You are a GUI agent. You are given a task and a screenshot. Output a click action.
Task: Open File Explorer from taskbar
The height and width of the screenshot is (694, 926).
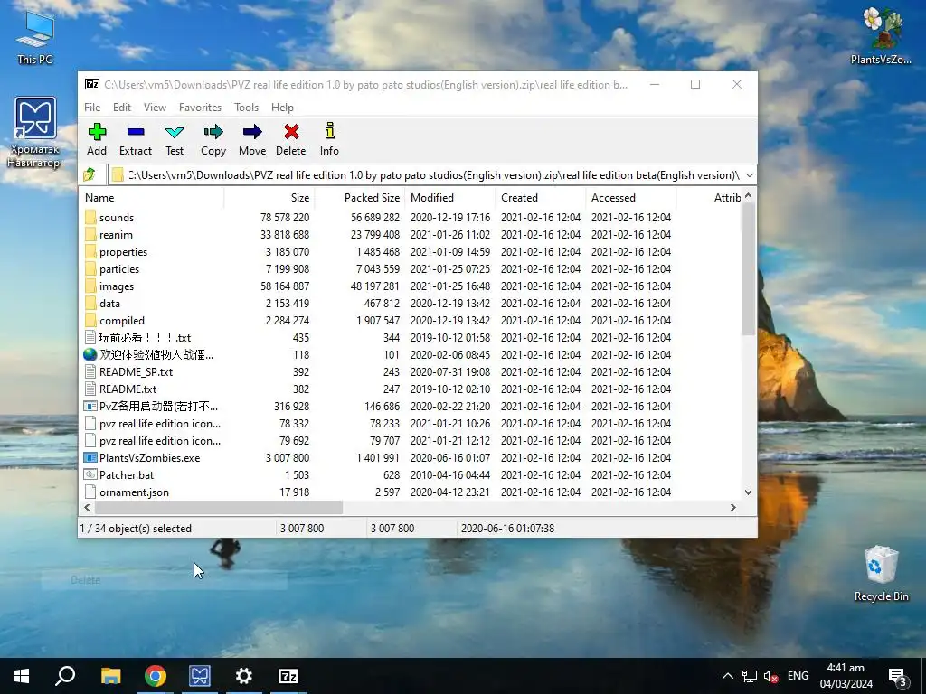click(x=110, y=676)
